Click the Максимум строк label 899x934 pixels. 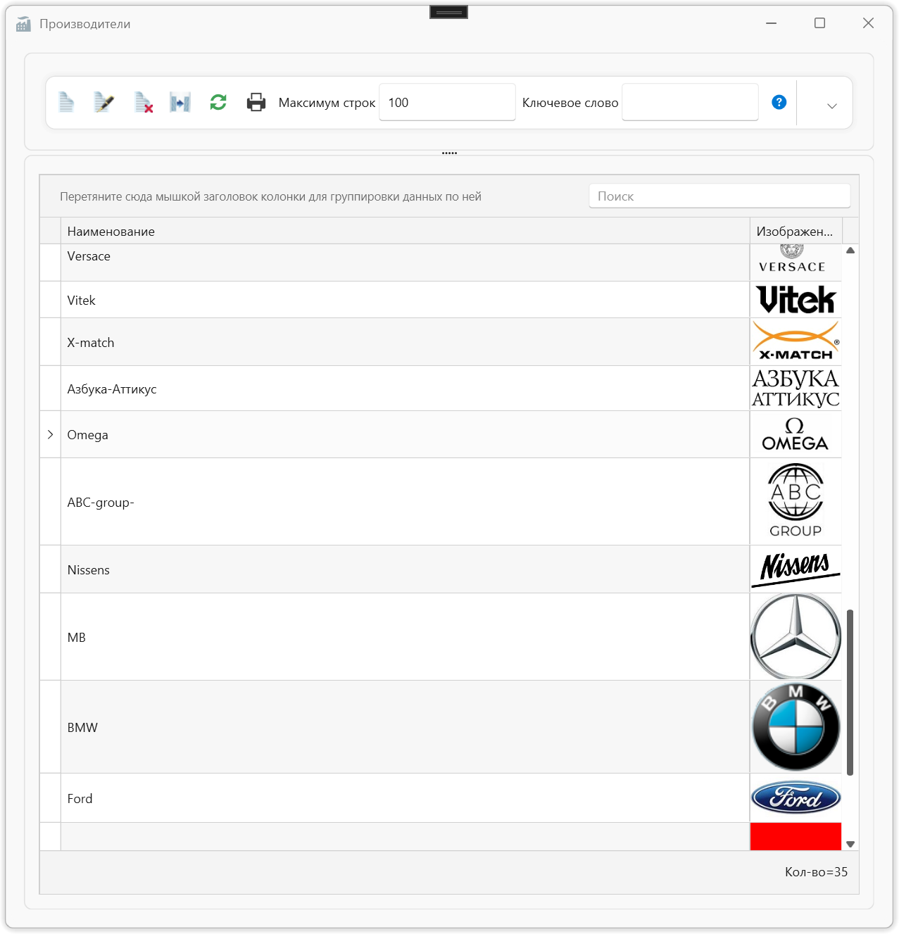coord(327,103)
